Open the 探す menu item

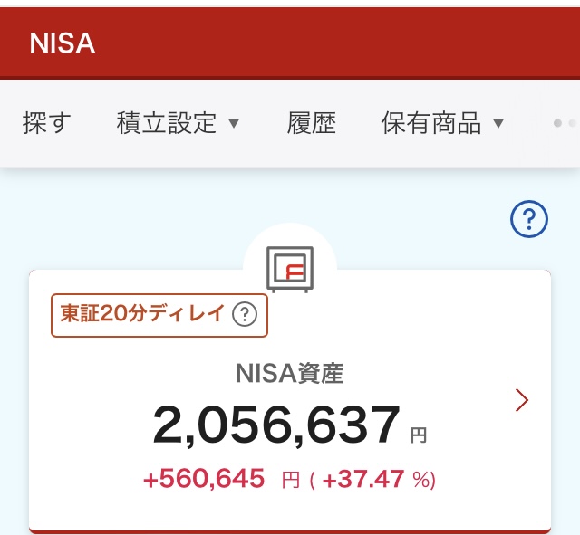(46, 123)
